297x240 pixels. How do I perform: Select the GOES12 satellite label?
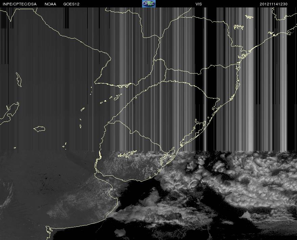(x=71, y=4)
